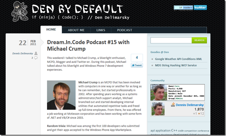Click the green SEARCH button
The width and height of the screenshot is (226, 136).
click(199, 40)
